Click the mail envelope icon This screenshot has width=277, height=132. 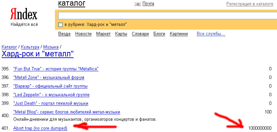coord(138,4)
